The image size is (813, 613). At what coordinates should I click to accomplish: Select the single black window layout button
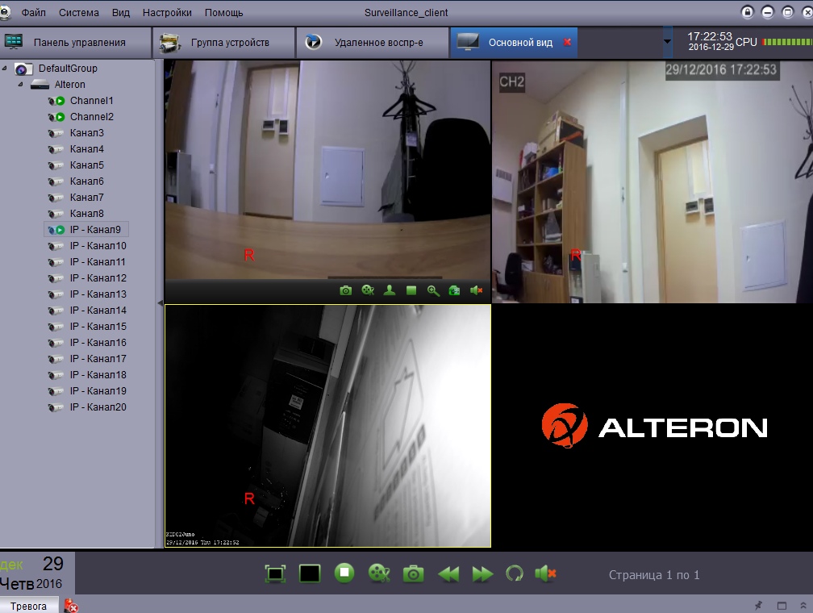310,573
